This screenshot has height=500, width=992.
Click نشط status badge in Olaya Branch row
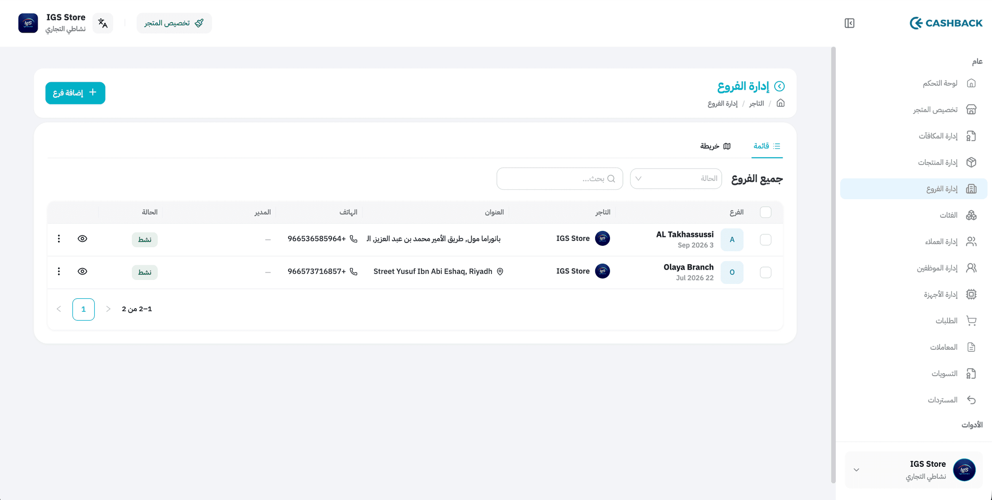click(145, 273)
